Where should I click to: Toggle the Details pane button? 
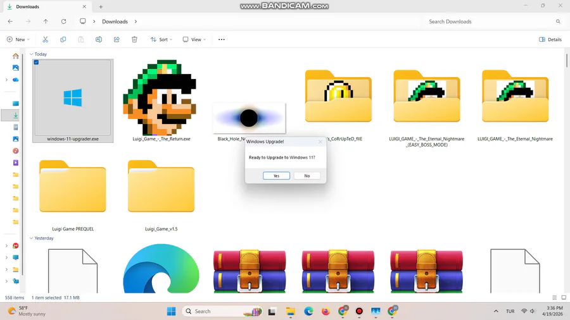[550, 39]
